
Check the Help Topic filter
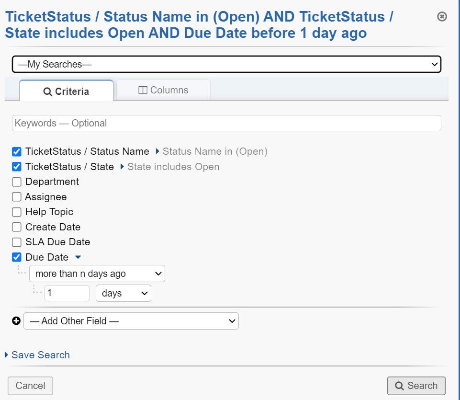tap(17, 212)
